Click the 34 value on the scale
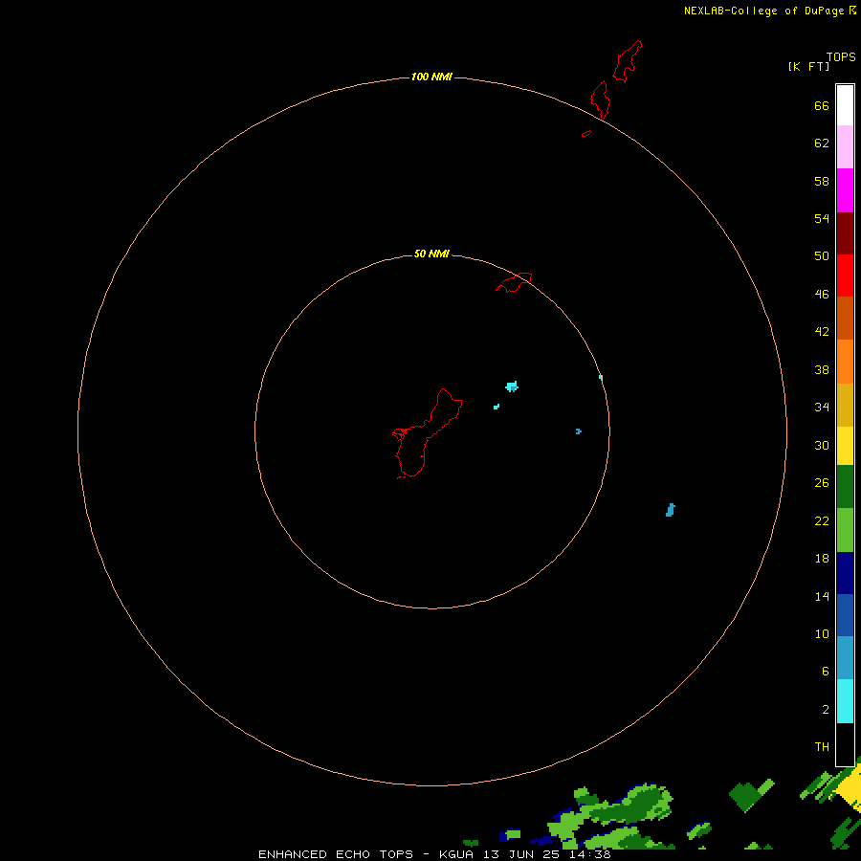 tap(822, 408)
